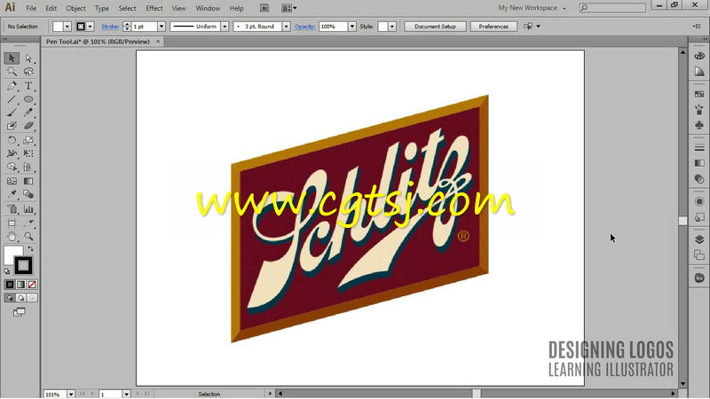Reset to default fill and stroke
The image size is (710, 399).
coord(7,271)
